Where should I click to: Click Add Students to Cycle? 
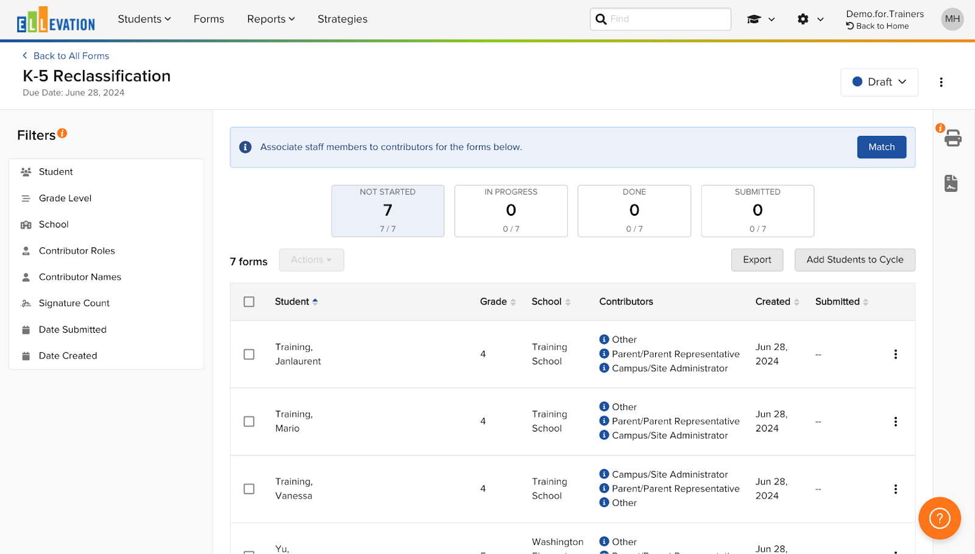point(854,260)
